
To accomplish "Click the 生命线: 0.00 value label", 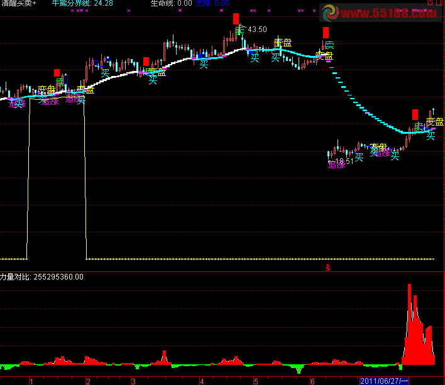I will point(171,3).
